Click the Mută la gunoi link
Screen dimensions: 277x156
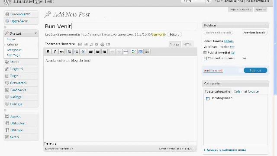pyautogui.click(x=213, y=71)
